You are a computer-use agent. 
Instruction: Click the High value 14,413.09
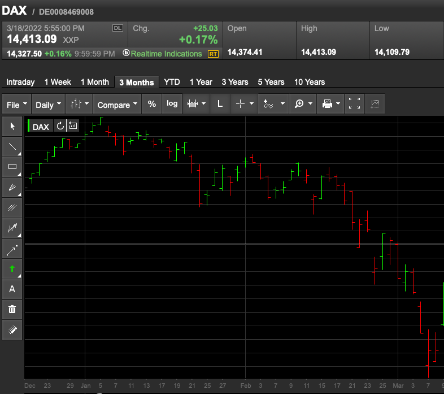point(319,52)
